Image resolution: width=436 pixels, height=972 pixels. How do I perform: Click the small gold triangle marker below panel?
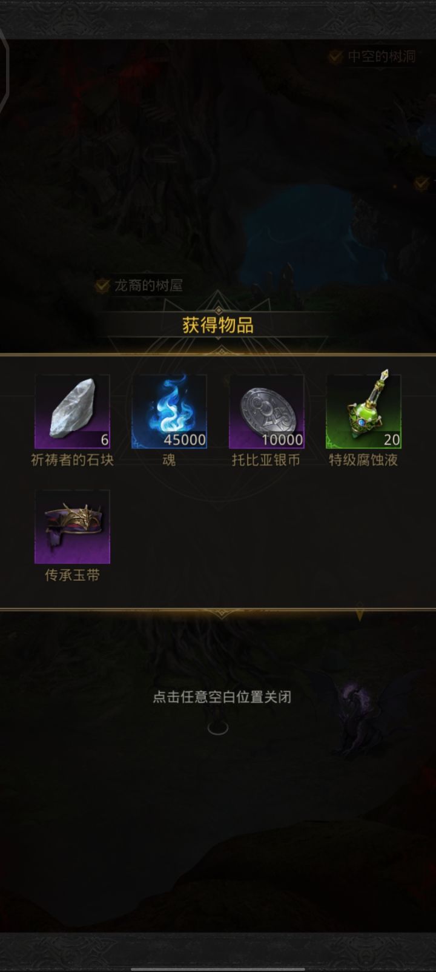coord(360,615)
